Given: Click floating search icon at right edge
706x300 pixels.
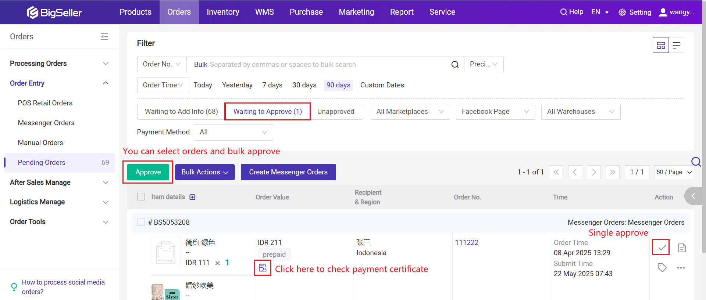Looking at the screenshot, I should [696, 162].
